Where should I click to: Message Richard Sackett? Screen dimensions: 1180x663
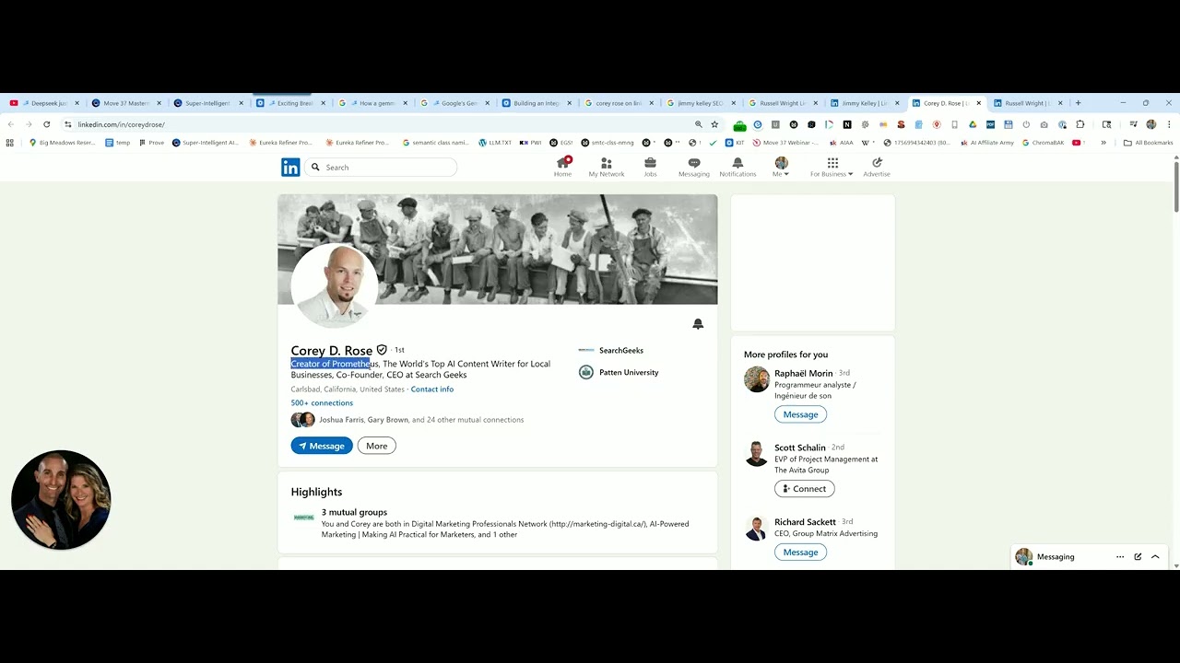800,552
